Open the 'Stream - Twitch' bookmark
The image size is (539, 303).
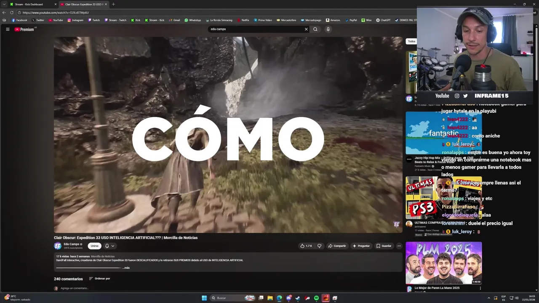(x=115, y=20)
